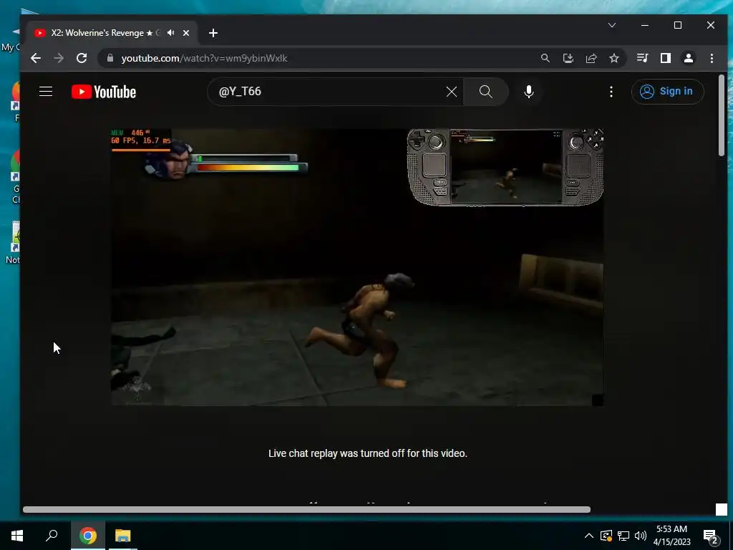Screen dimensions: 733x550
Task: Open the Windows Start menu
Action: (17, 536)
